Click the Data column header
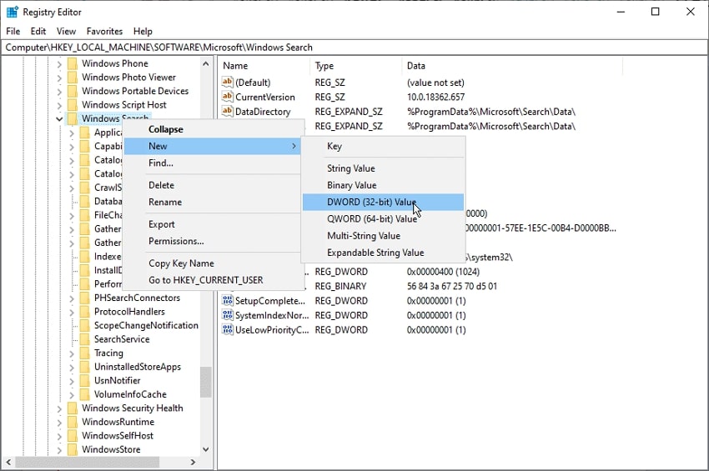 512,66
